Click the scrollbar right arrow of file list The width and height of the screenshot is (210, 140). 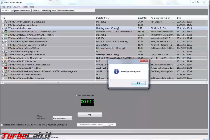[206, 82]
